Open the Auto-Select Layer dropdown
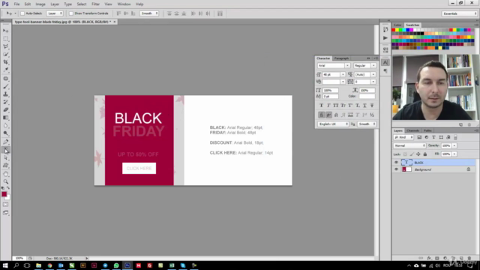Image resolution: width=480 pixels, height=270 pixels. (55, 13)
